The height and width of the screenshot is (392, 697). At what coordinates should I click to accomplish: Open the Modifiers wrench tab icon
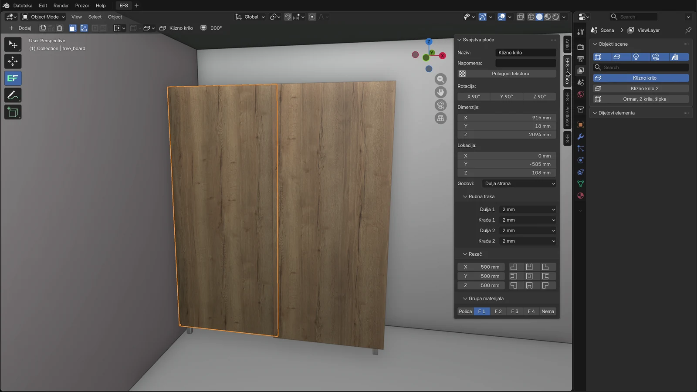coord(580,137)
